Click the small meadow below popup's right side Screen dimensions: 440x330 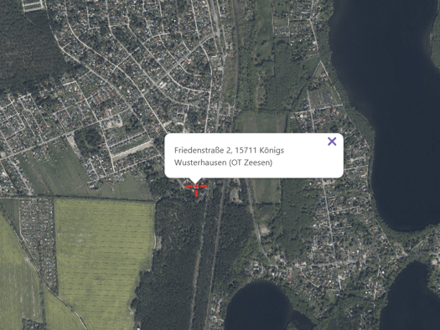266,191
